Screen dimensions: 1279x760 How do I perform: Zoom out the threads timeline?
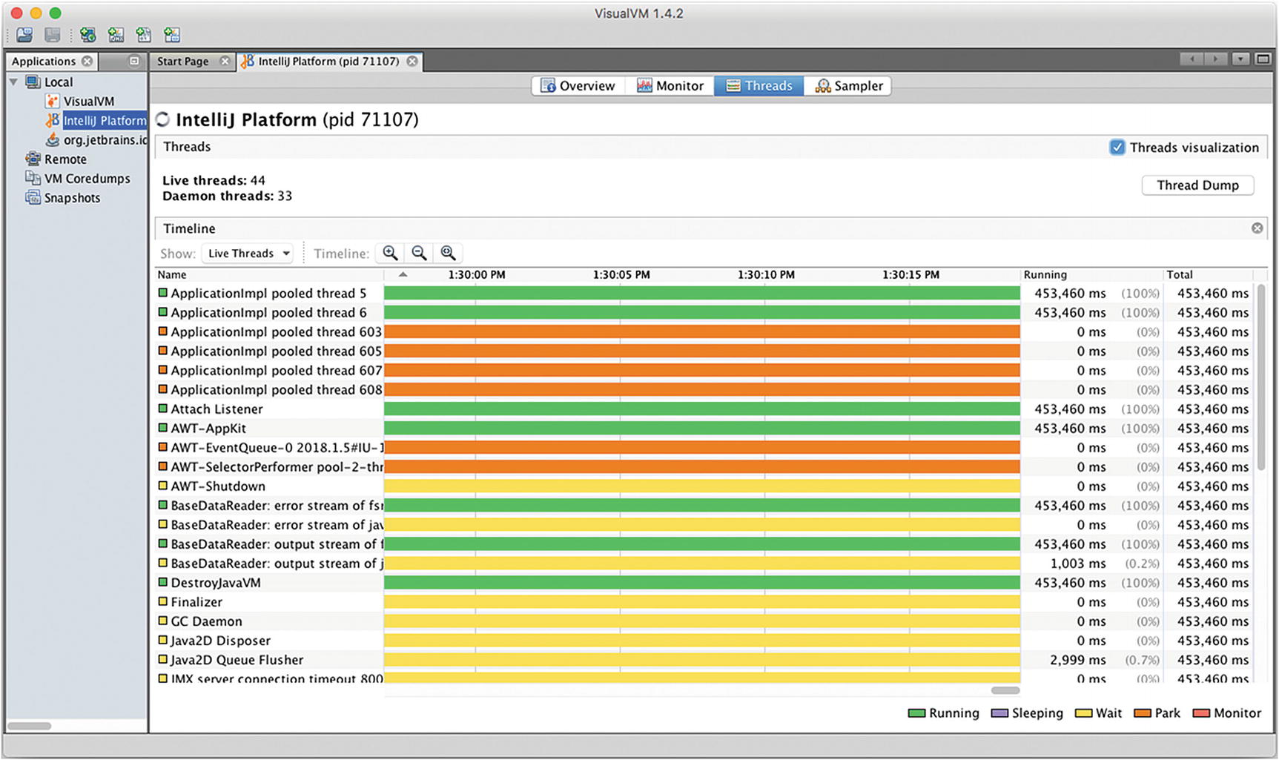pyautogui.click(x=419, y=253)
